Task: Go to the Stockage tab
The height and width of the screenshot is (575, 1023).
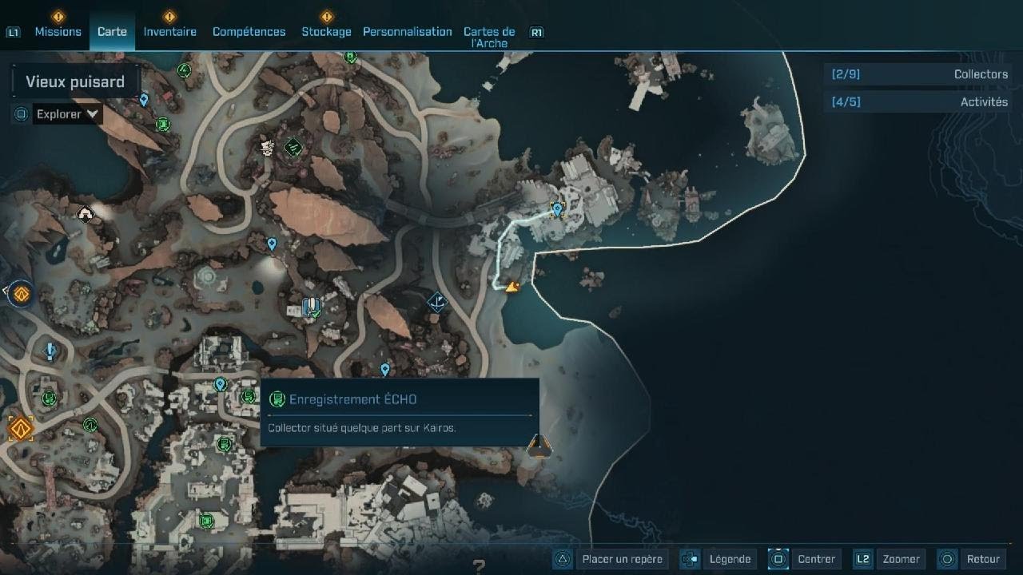Action: [326, 32]
